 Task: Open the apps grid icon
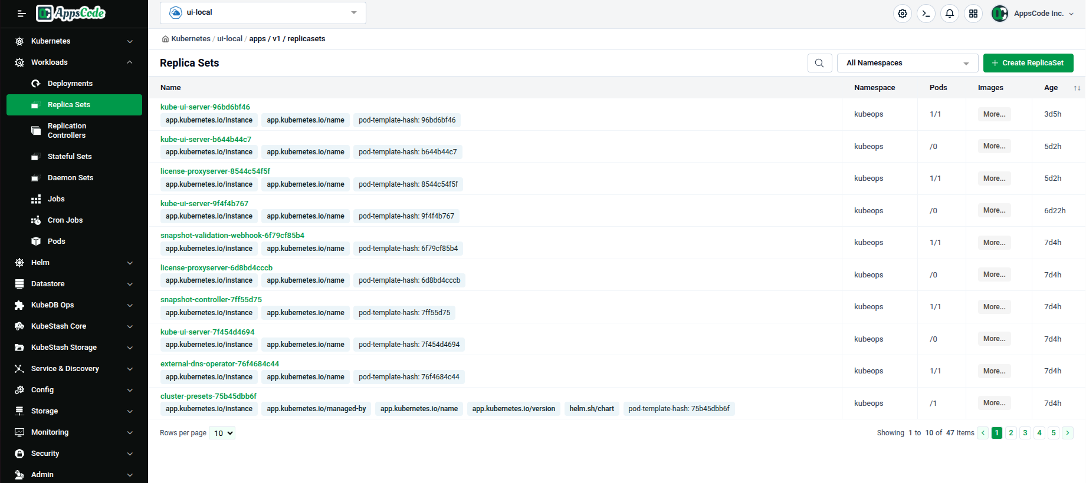coord(973,14)
